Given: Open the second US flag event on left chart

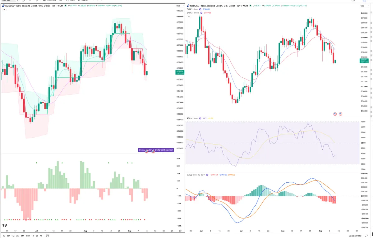Looking at the screenshot, I should pyautogui.click(x=153, y=151).
